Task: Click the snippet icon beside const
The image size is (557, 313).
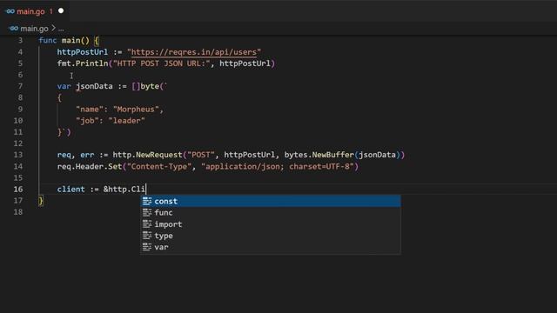Action: pos(147,201)
